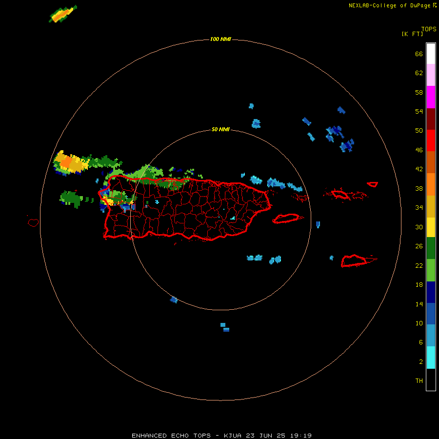The width and height of the screenshot is (439, 439).
Task: Click the '62' legend value
Action: [419, 73]
